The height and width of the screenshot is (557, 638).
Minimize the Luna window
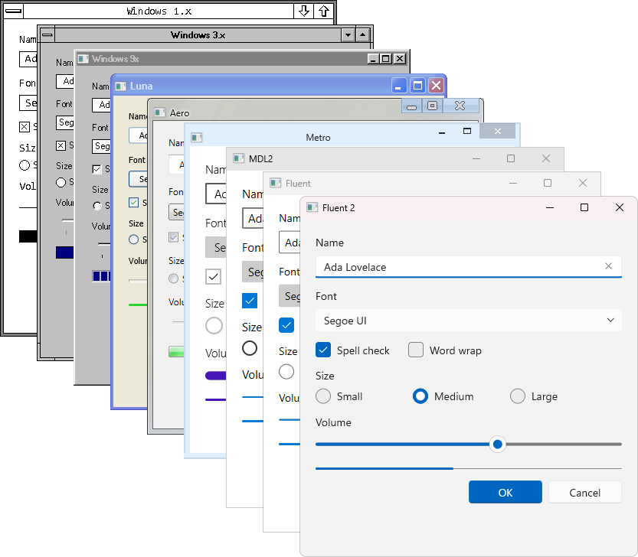[x=398, y=86]
